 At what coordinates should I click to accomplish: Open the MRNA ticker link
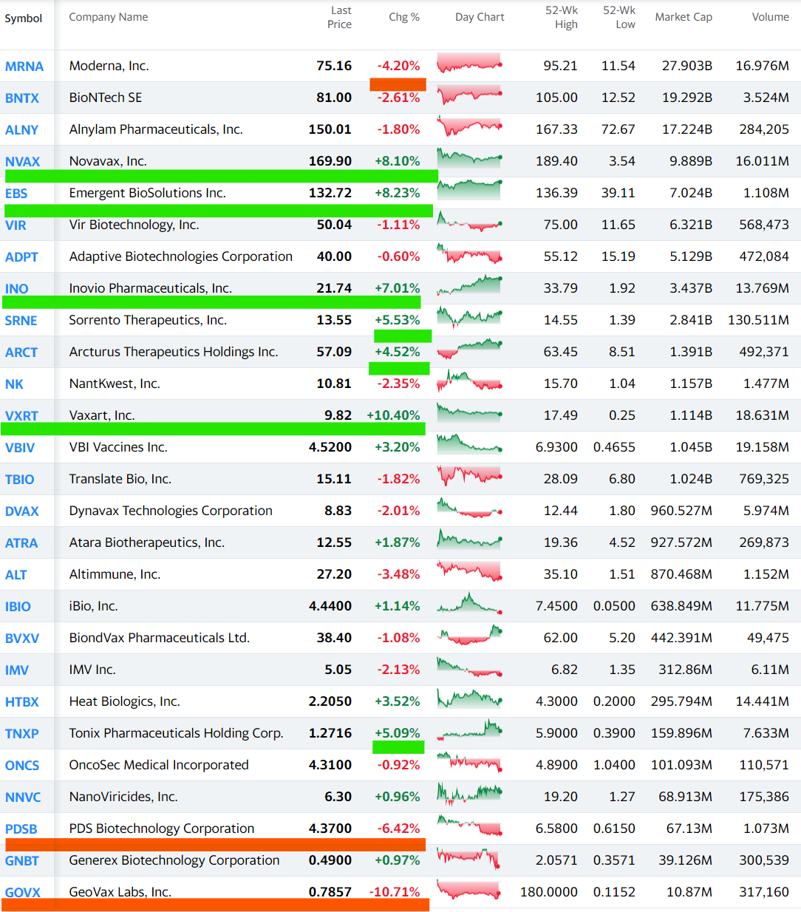24,67
